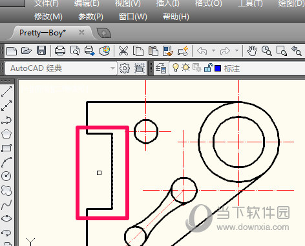Toggle layer freeze sun icon
The width and height of the screenshot is (305, 246).
[x=186, y=68]
